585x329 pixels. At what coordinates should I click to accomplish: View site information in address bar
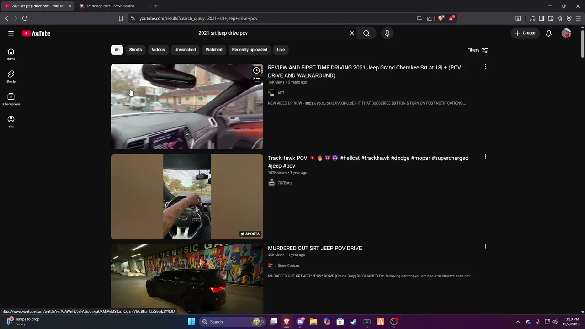[x=133, y=18]
